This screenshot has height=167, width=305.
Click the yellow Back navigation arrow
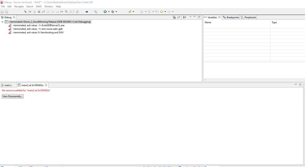[162, 12]
